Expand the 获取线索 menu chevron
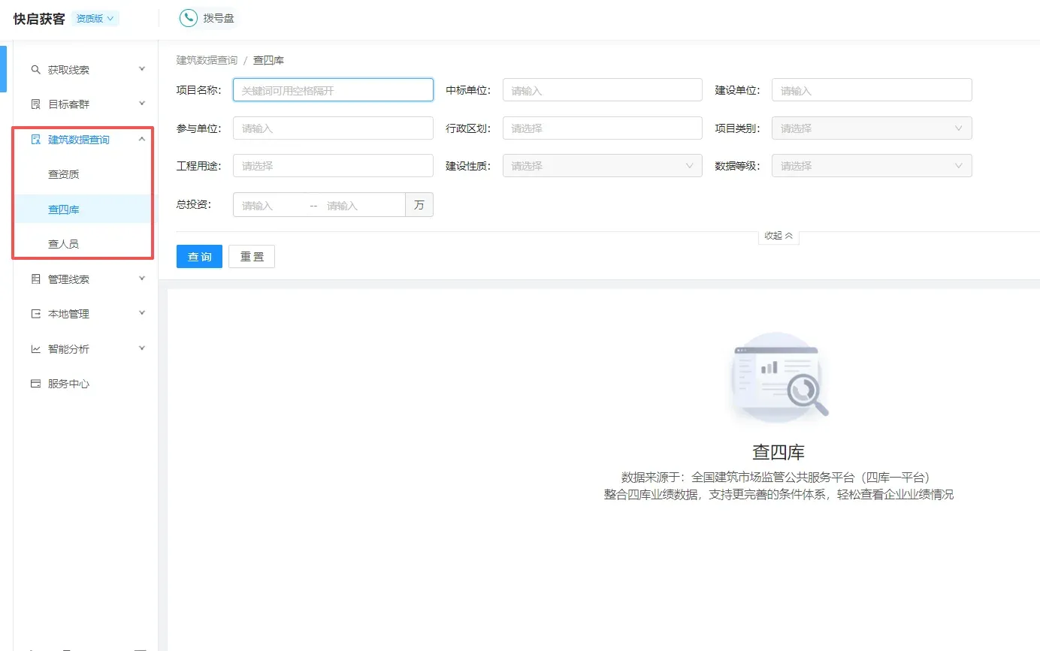 142,69
